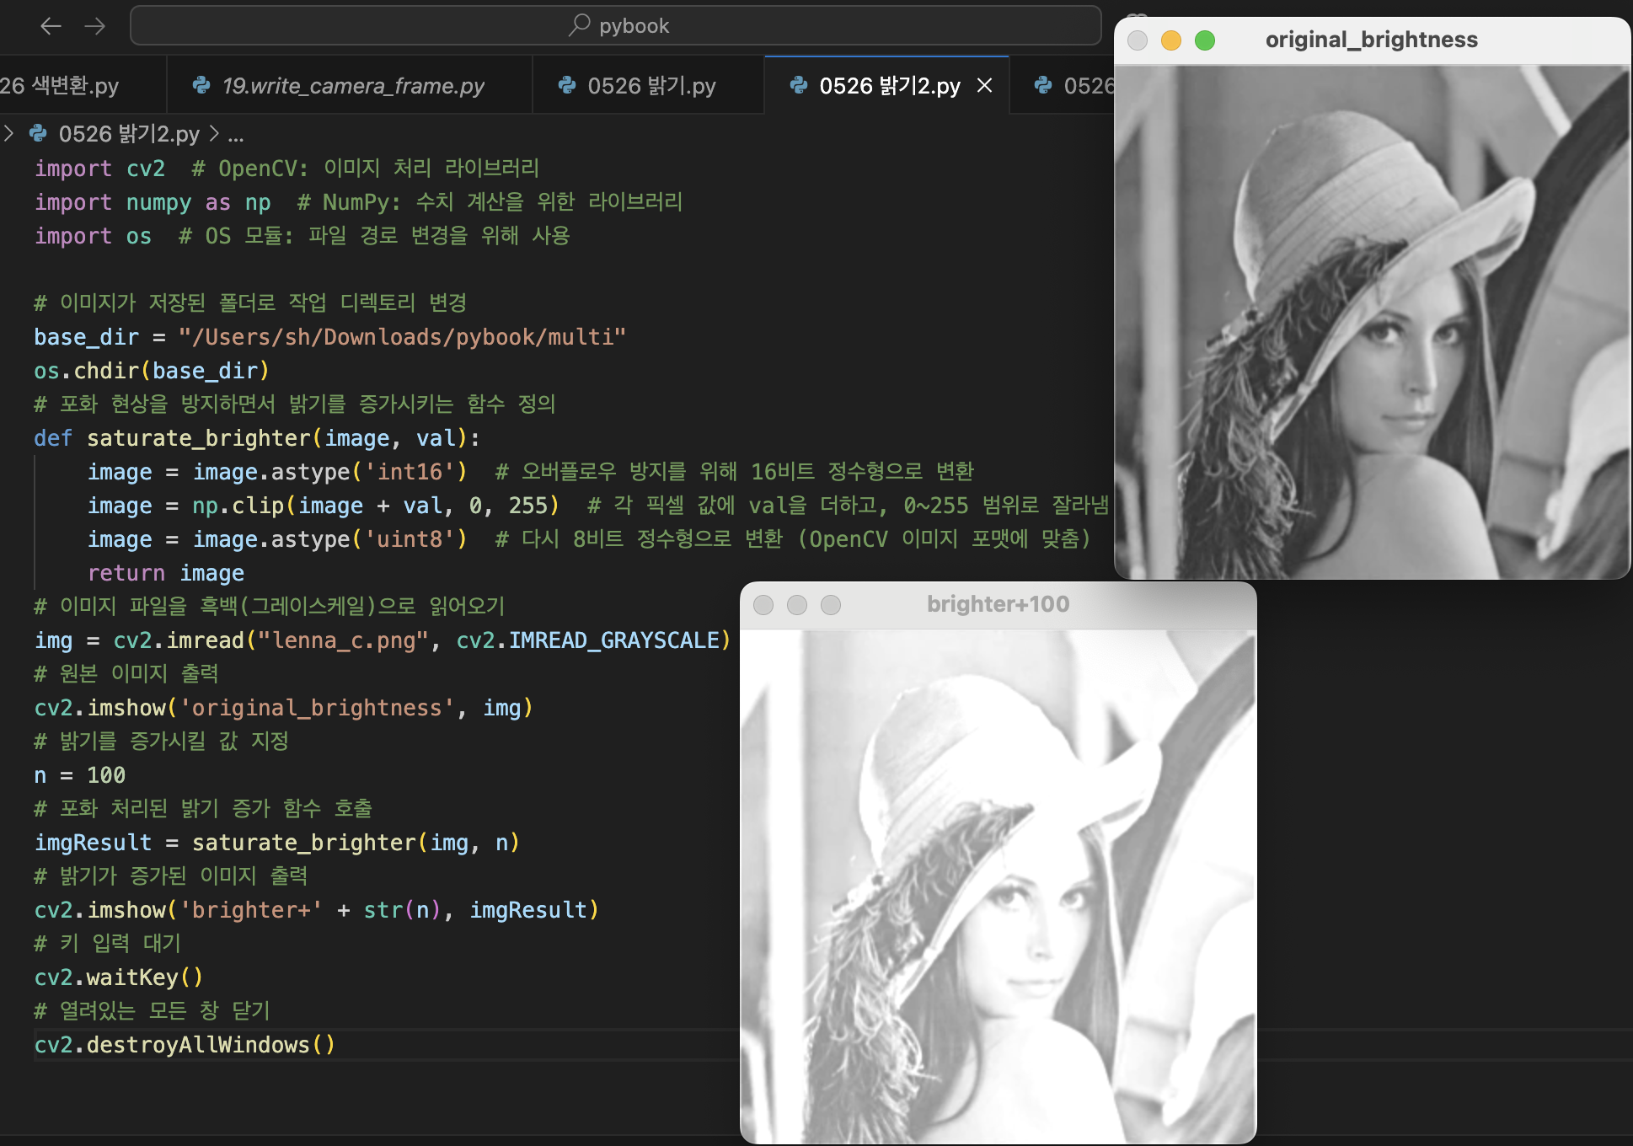Click the back navigation arrow
Viewport: 1633px width, 1146px height.
coord(51,26)
